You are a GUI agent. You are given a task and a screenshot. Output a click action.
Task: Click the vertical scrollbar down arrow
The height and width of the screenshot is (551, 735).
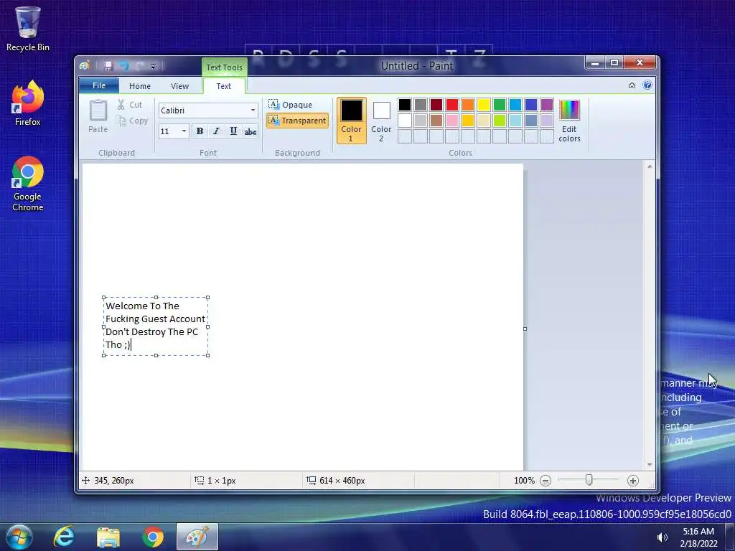tap(650, 465)
